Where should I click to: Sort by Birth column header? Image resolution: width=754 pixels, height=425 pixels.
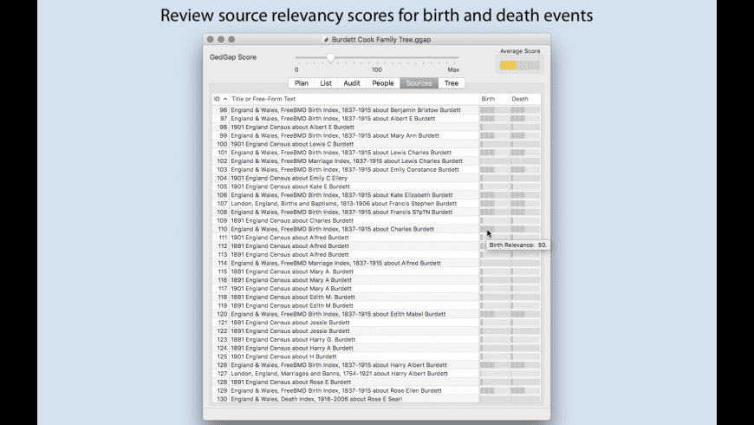pos(494,99)
